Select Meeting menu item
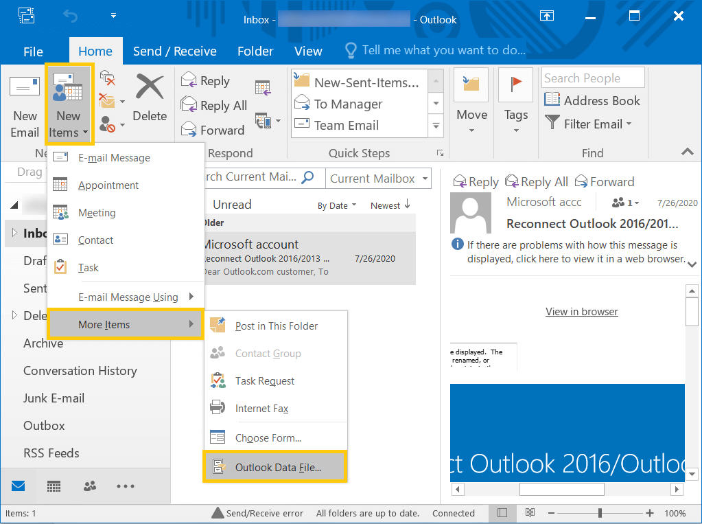702x524 pixels. tap(126, 212)
